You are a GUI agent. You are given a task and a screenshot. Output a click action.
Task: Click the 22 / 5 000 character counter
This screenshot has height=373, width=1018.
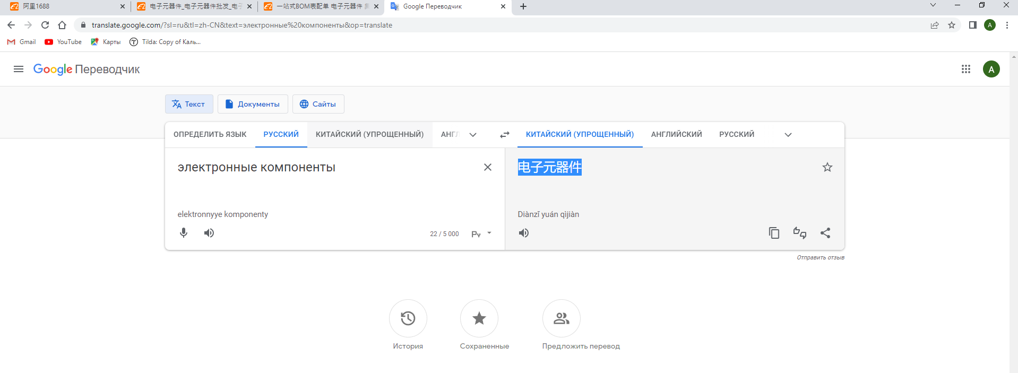pos(444,234)
